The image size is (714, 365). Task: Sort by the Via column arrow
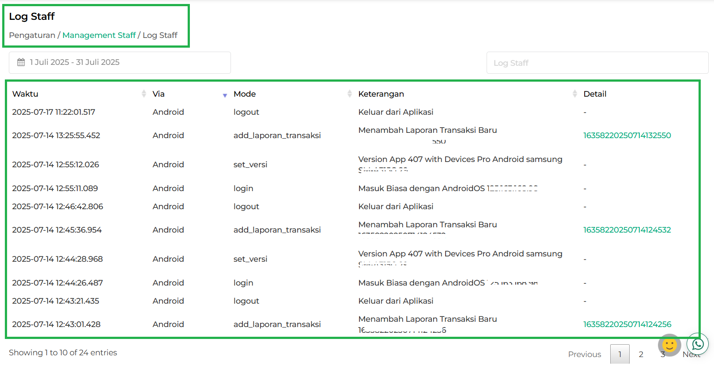(225, 95)
